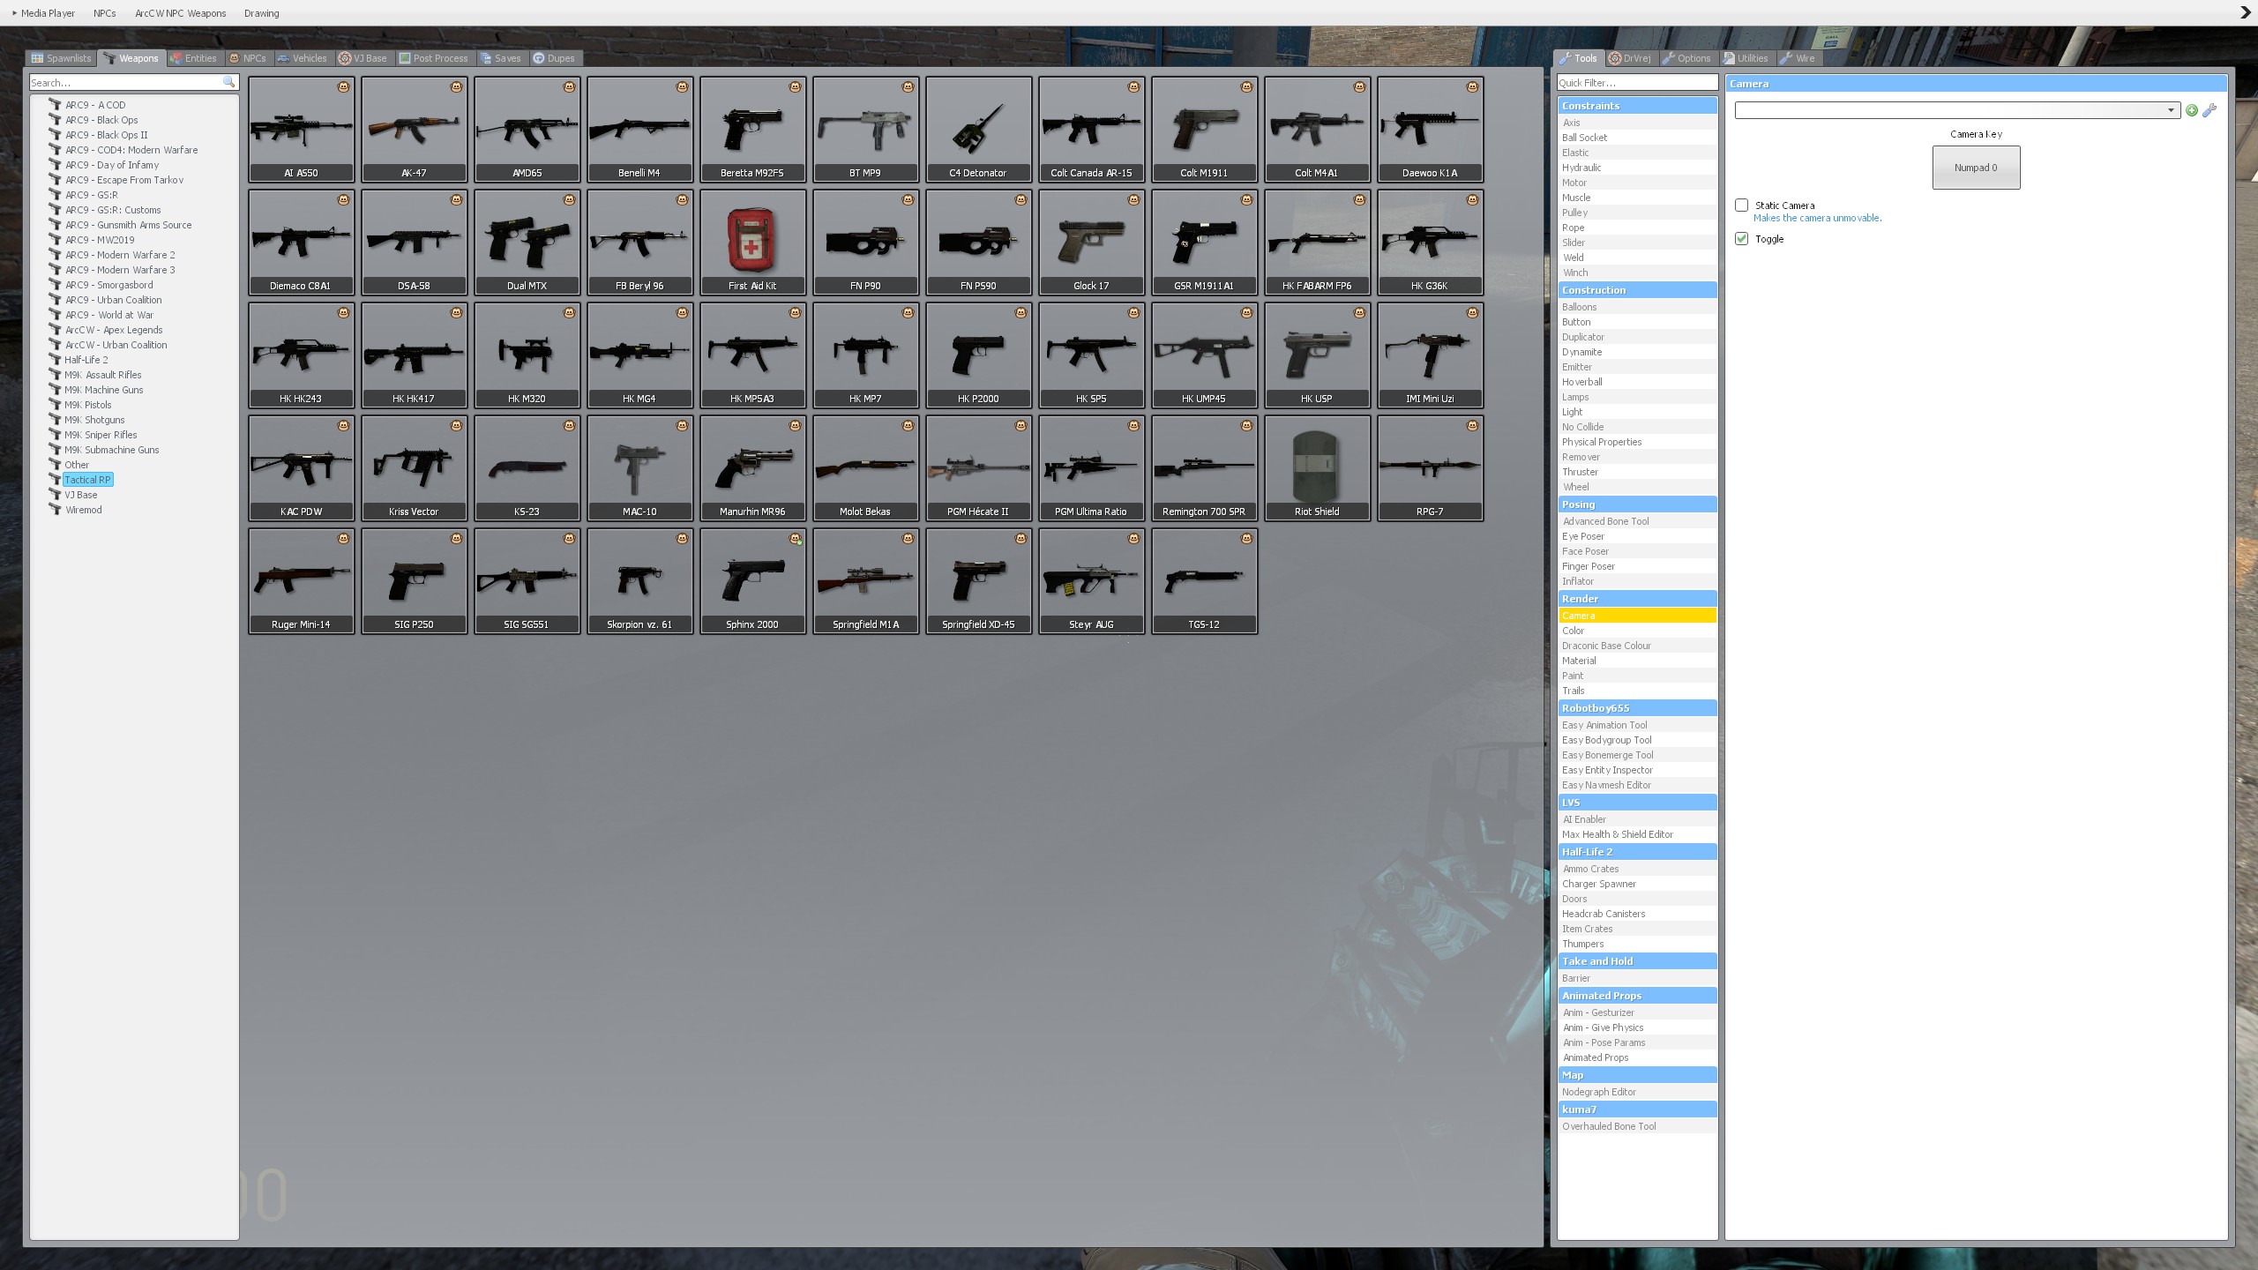
Task: Open M9K Shotguns weapon category
Action: [x=93, y=420]
